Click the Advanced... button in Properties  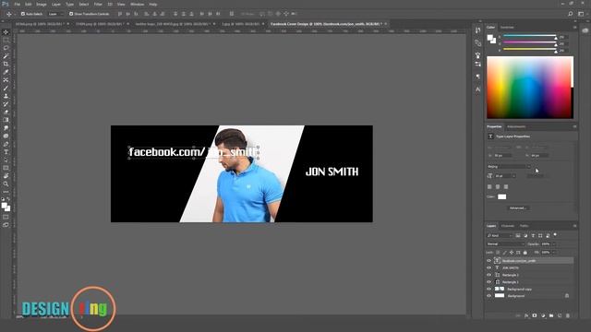pos(518,207)
